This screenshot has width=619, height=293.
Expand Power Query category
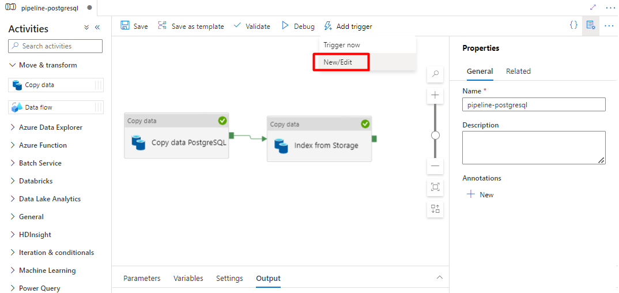click(35, 288)
